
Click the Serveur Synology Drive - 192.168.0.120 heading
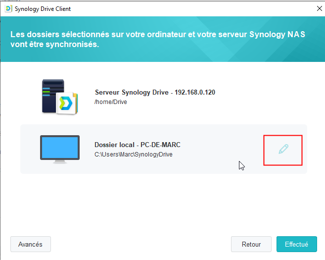click(x=155, y=92)
